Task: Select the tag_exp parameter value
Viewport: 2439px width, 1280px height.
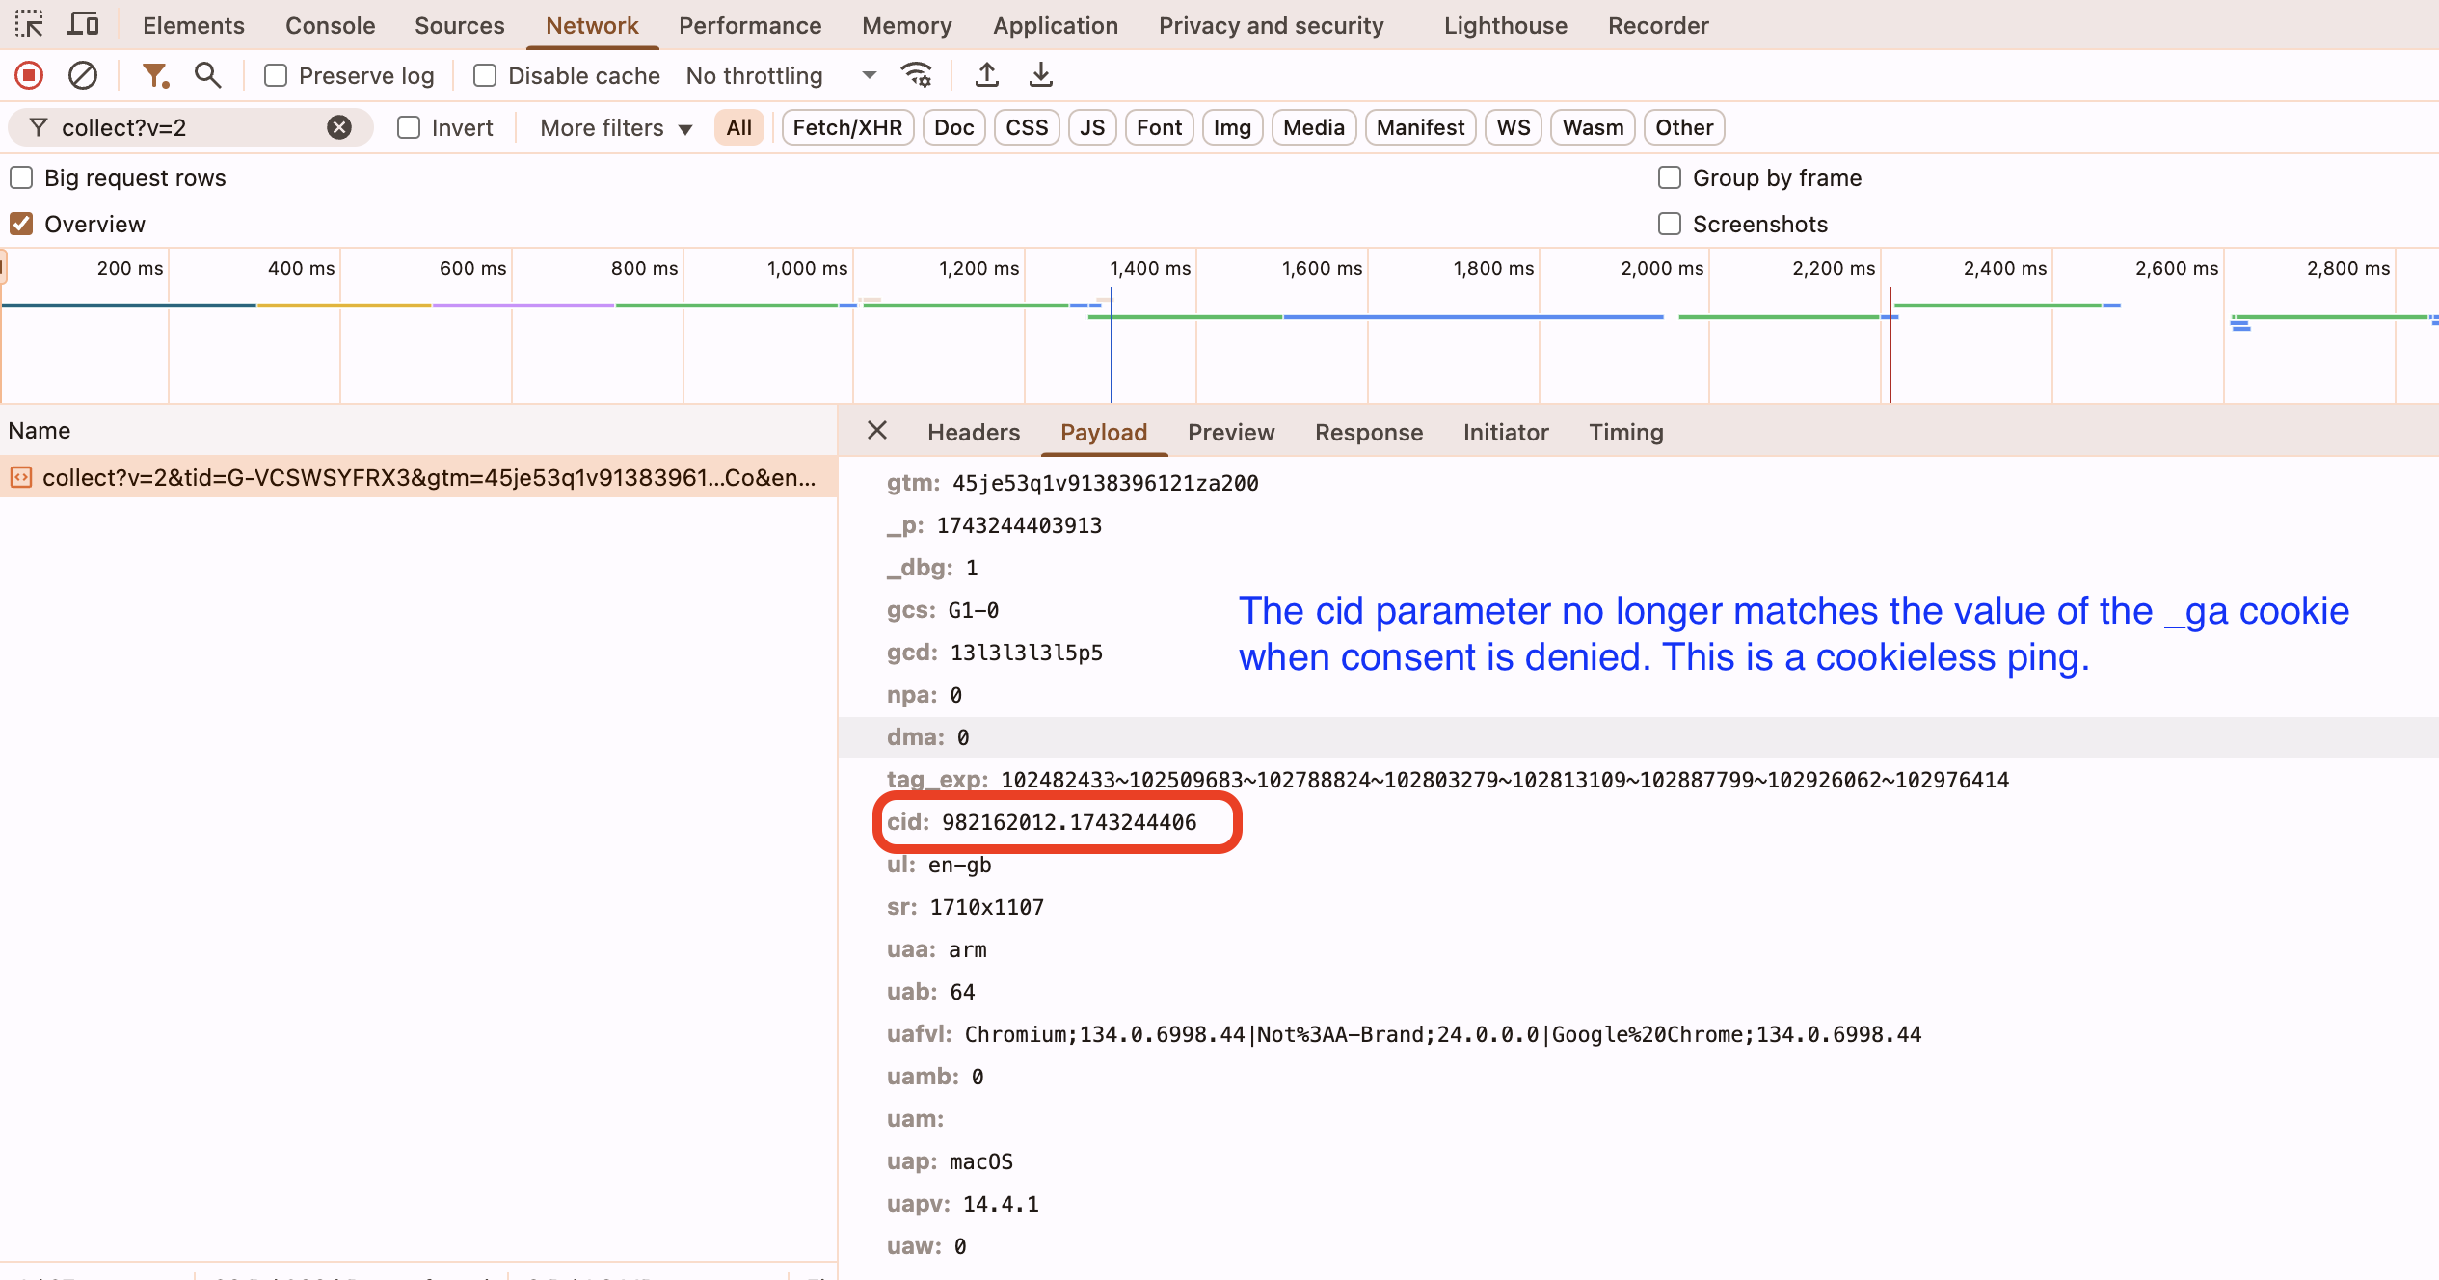Action: 1505,780
